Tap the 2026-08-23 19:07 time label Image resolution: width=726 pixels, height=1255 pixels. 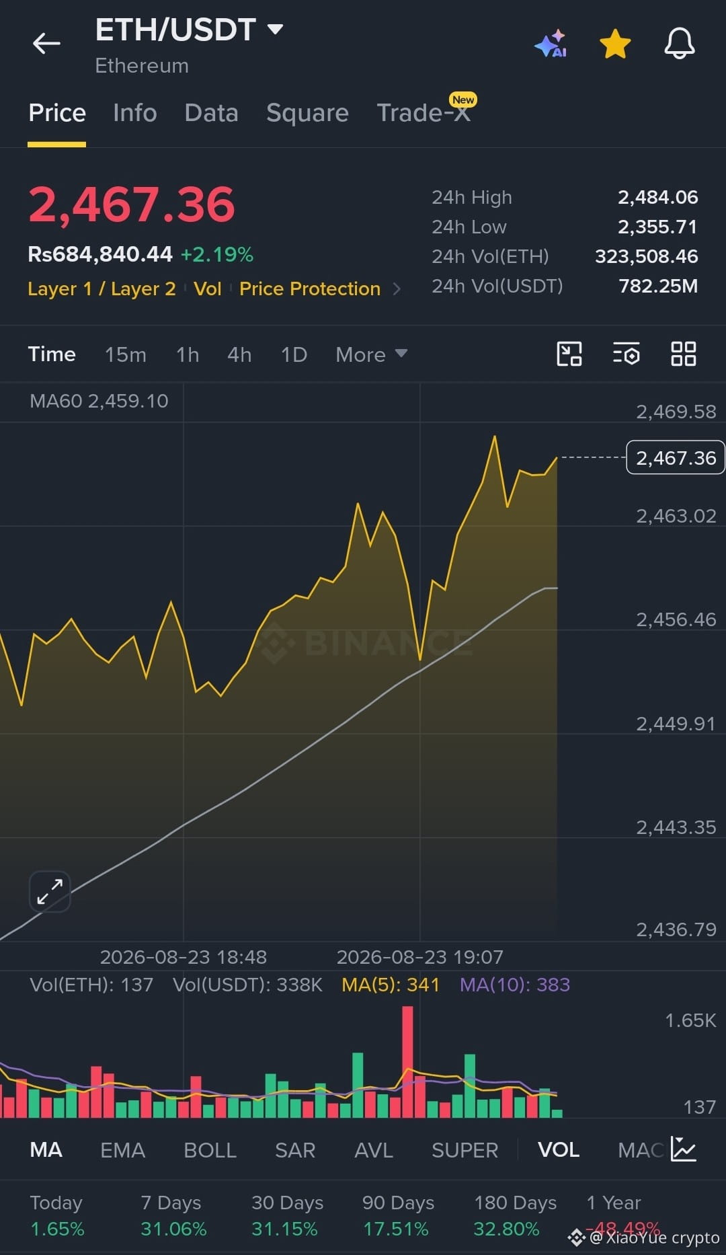(419, 957)
